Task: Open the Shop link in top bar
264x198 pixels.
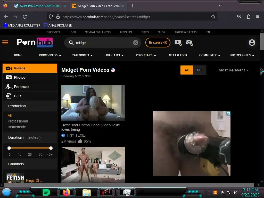Action: pos(162,32)
